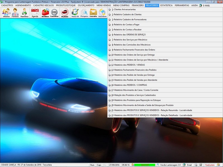Screen dimensions: 223x167
Task: Open the Agenda calendar icon
Action: click(x=35, y=13)
